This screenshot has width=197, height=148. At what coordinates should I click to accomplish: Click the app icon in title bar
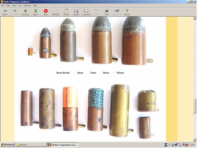point(2,2)
